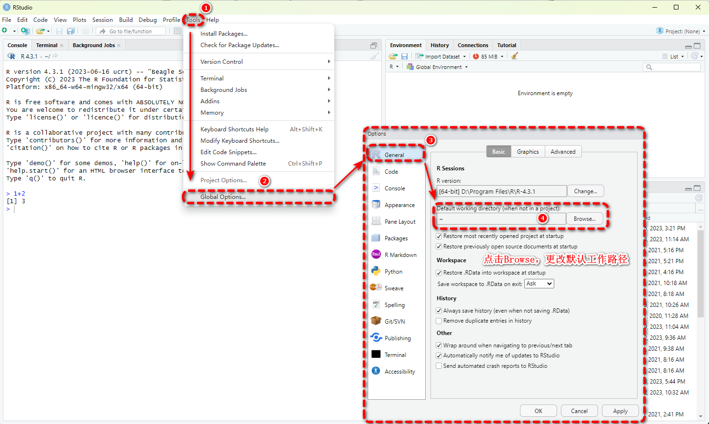Toggle Always save history checkbox

439,311
